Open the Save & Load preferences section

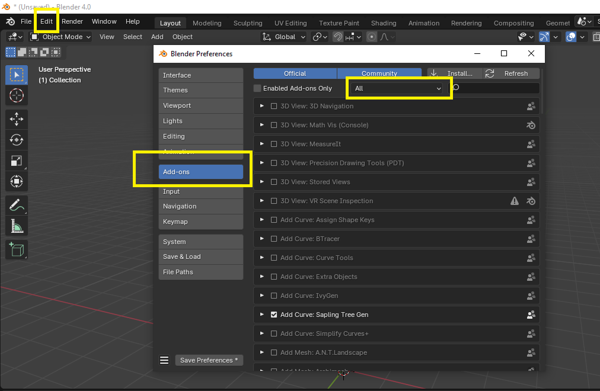[201, 257]
